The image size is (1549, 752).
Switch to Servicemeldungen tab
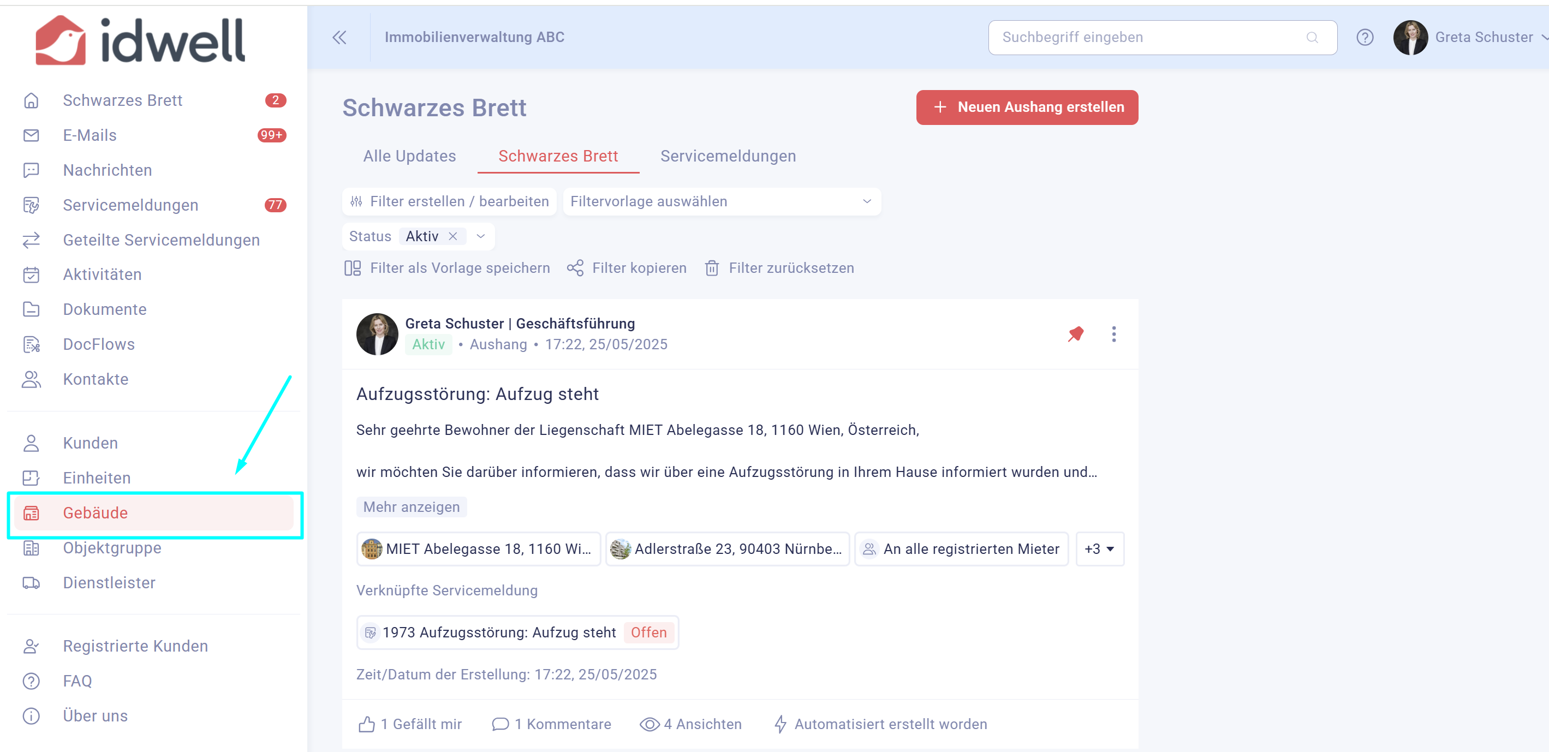[728, 156]
